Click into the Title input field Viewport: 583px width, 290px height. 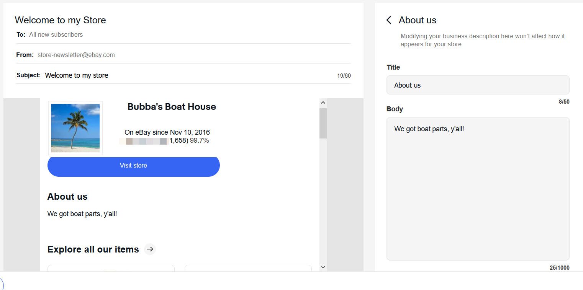coord(478,85)
